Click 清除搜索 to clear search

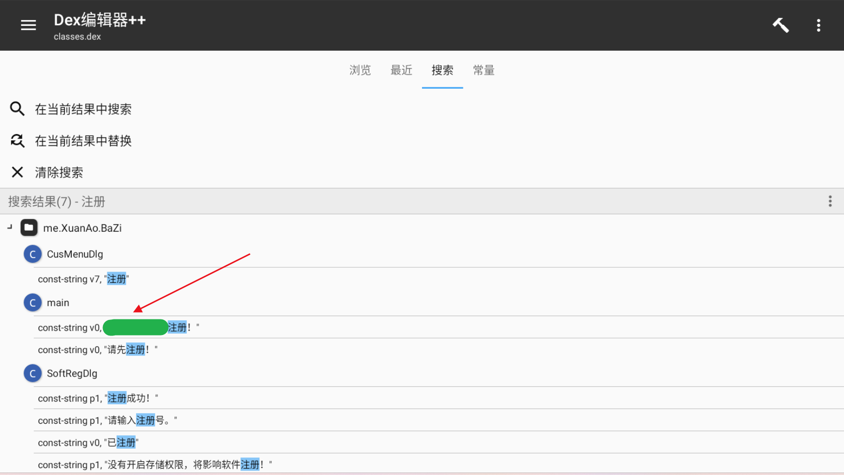(59, 172)
